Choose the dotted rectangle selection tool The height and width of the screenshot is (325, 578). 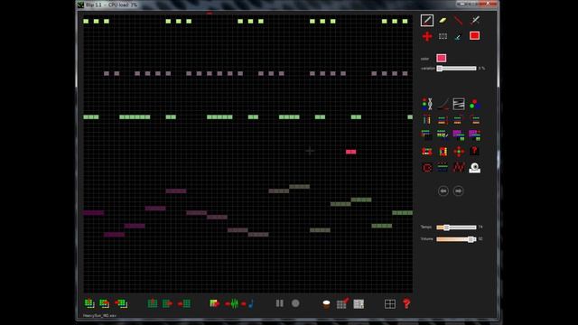click(443, 36)
